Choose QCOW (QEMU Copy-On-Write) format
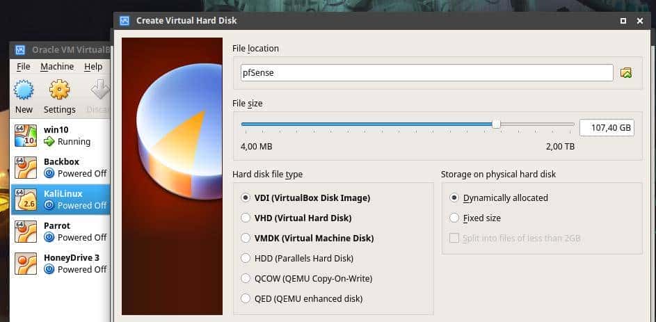Screen dimensions: 656x322 coord(246,278)
